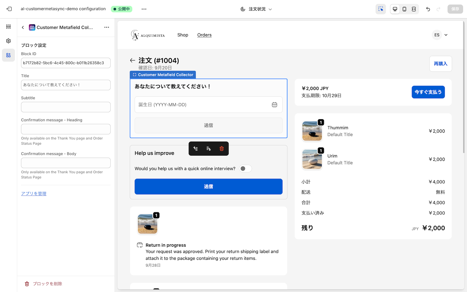Move the selected block down

pyautogui.click(x=209, y=148)
